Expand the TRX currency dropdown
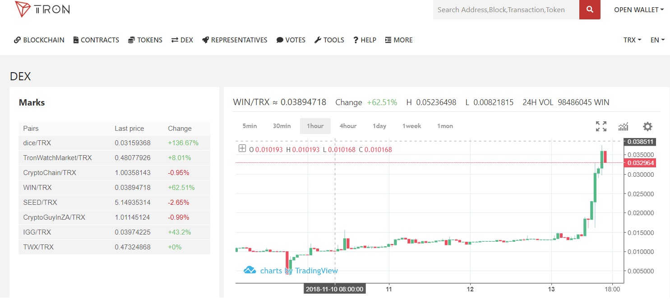670x304 pixels. point(632,40)
